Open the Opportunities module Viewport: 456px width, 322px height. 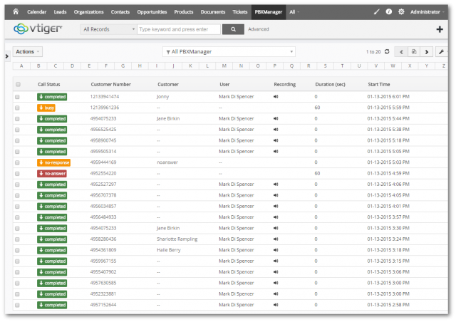point(152,12)
